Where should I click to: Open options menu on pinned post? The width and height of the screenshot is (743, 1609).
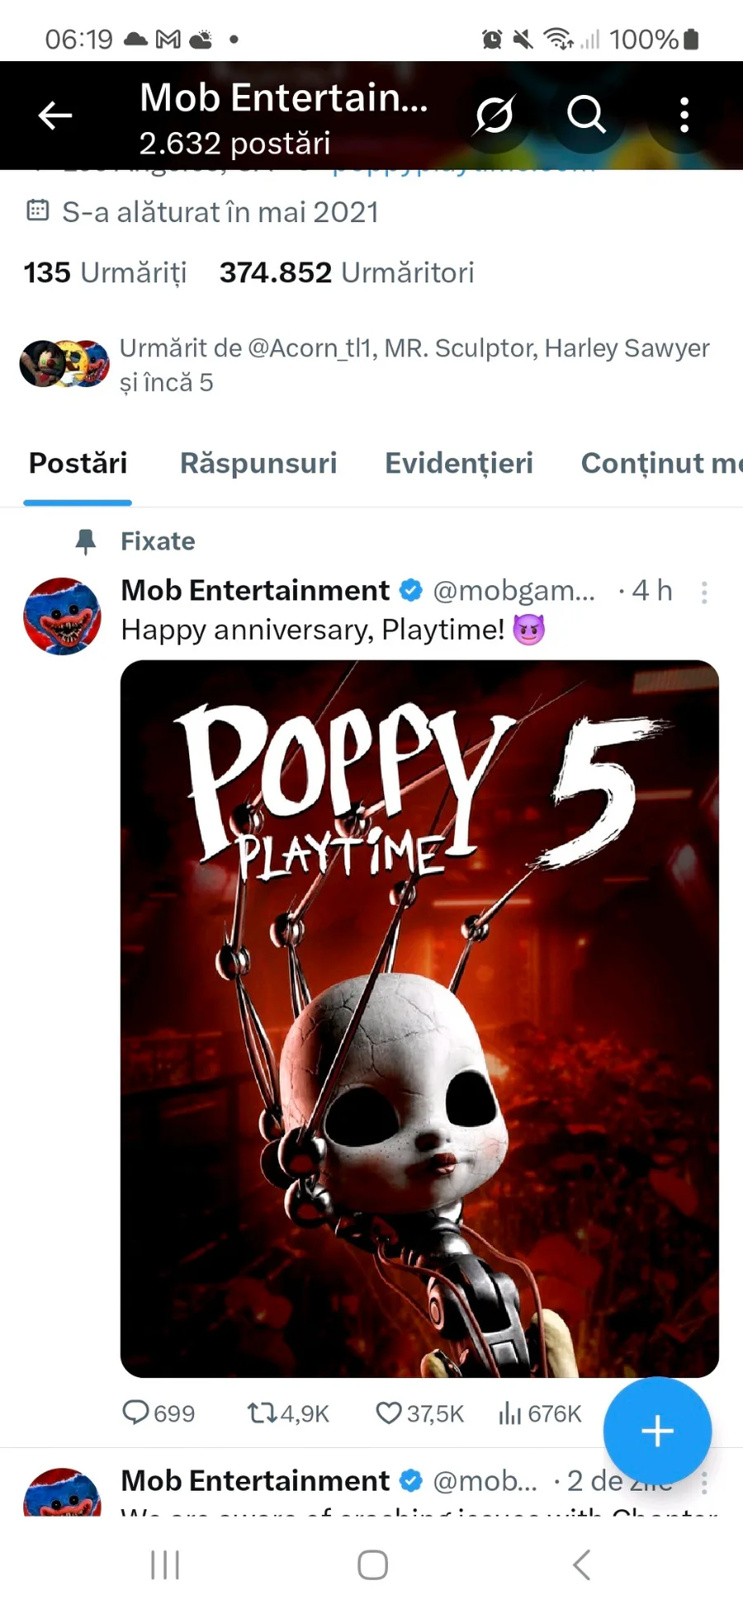click(704, 592)
